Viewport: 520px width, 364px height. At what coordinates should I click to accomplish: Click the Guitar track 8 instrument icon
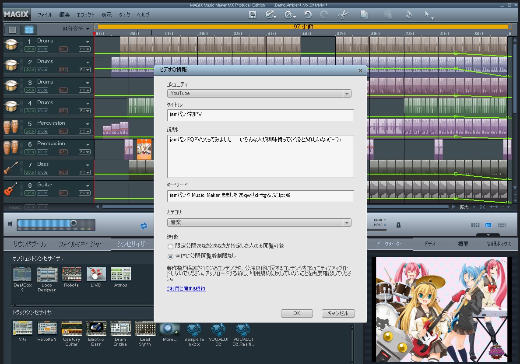pyautogui.click(x=11, y=189)
